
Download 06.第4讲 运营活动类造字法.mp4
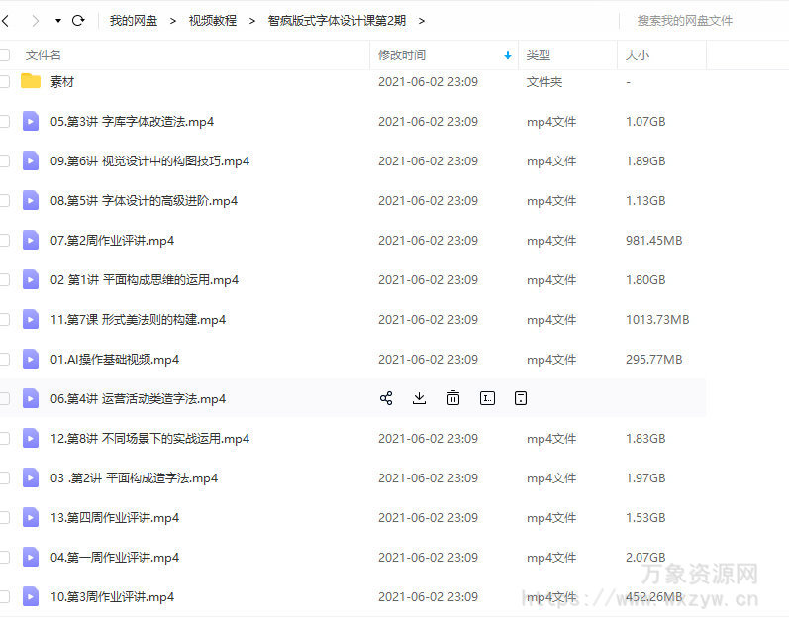coord(419,398)
